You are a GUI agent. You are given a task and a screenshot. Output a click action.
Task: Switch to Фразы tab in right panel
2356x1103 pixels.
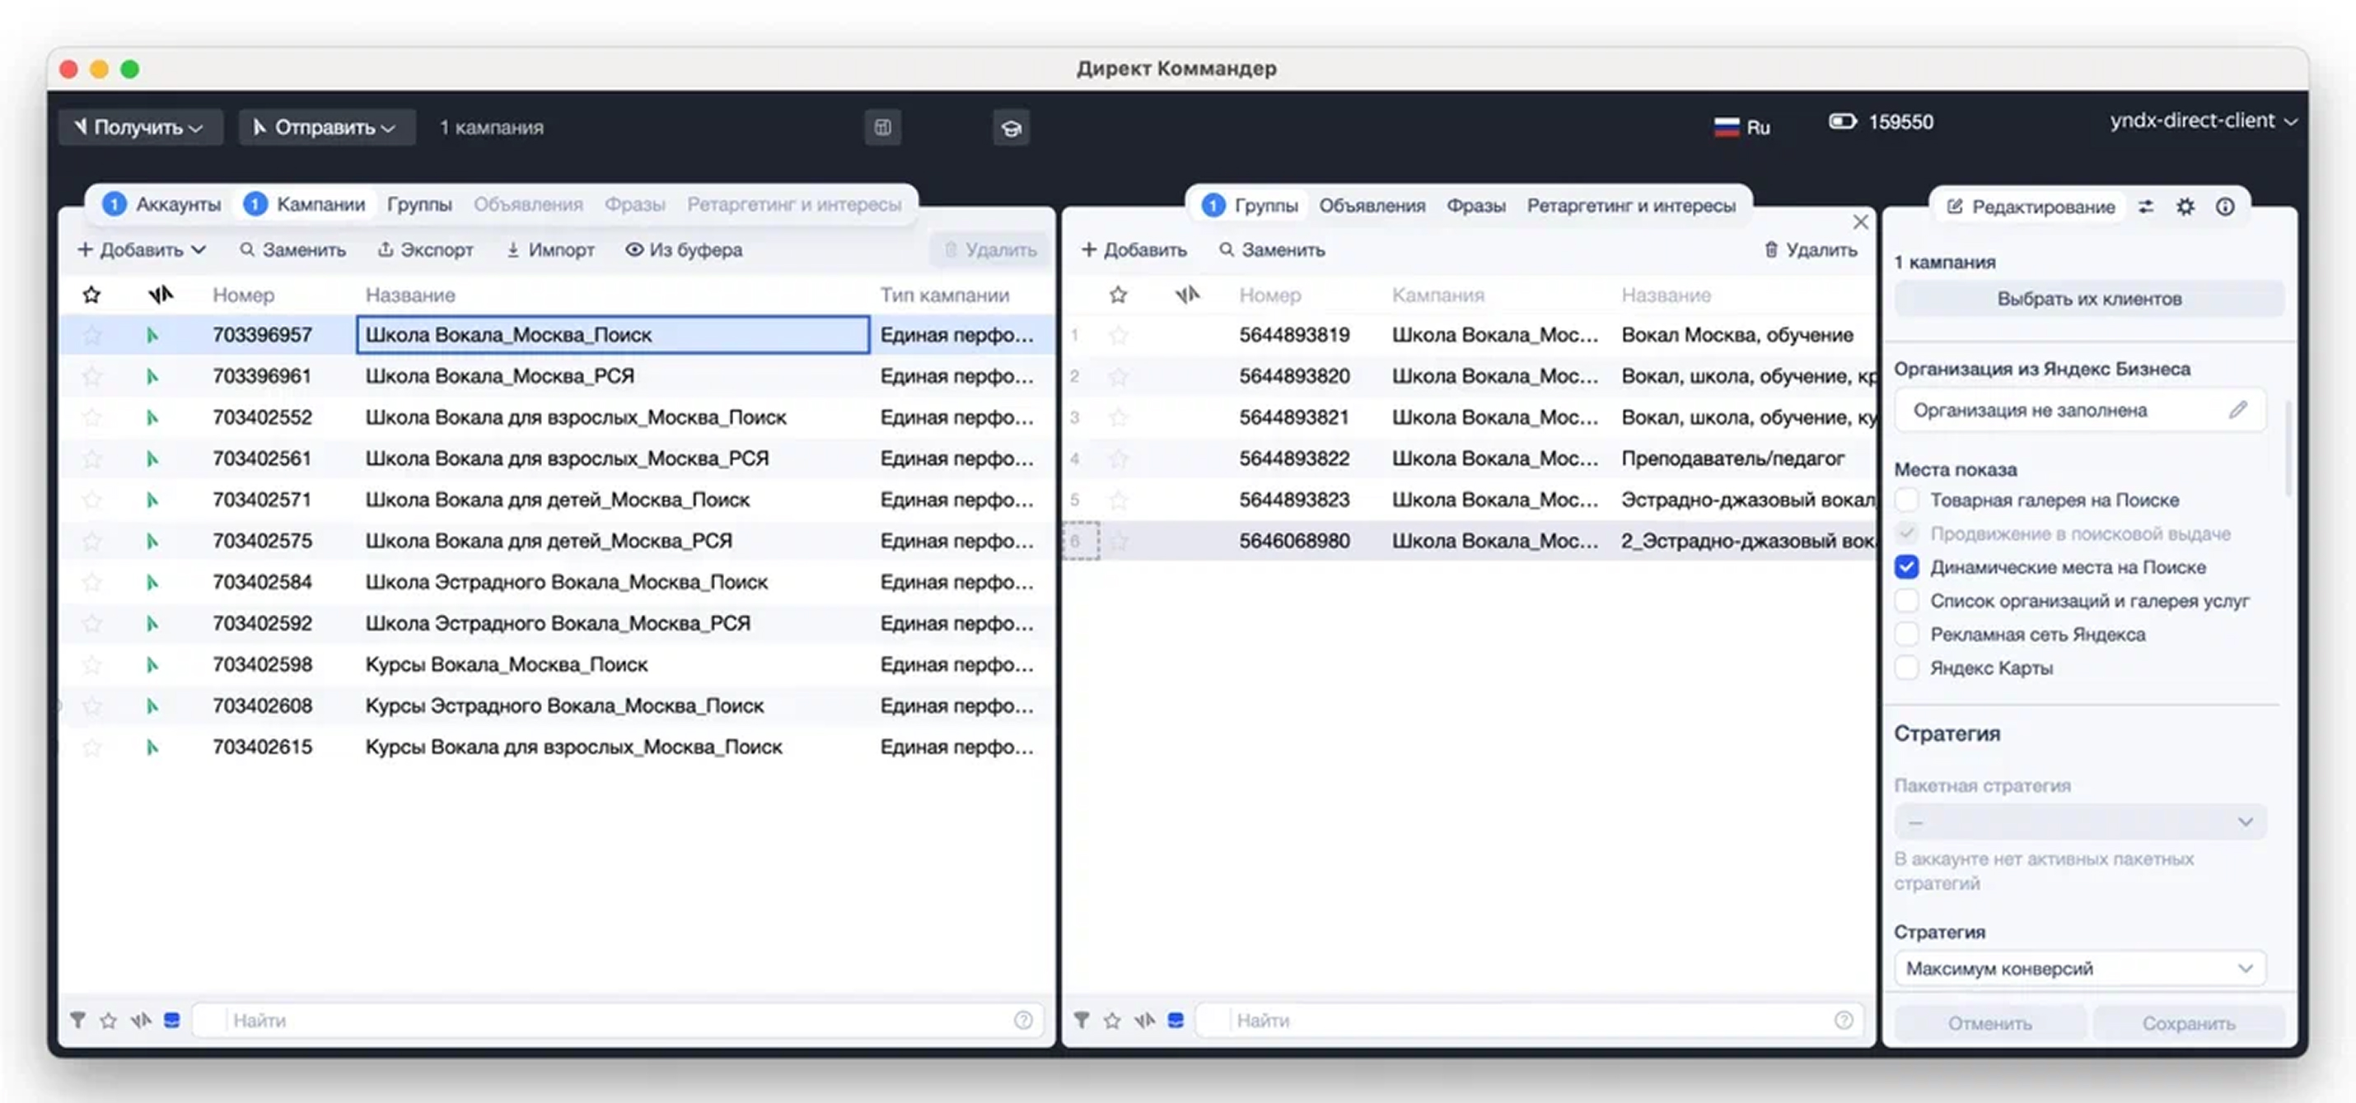click(1475, 207)
